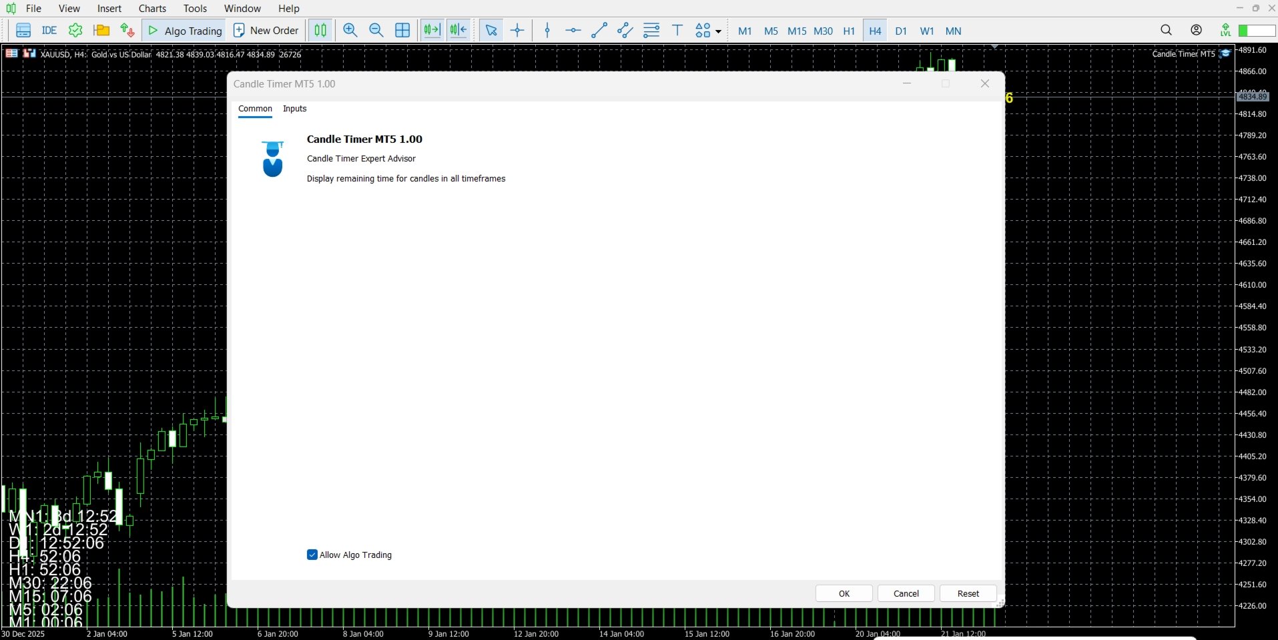
Task: Launch the MetaEditor IDE
Action: point(49,31)
